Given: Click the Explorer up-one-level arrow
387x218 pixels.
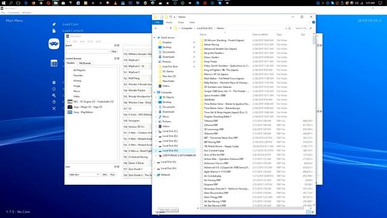Looking at the screenshot, I should click(171, 28).
